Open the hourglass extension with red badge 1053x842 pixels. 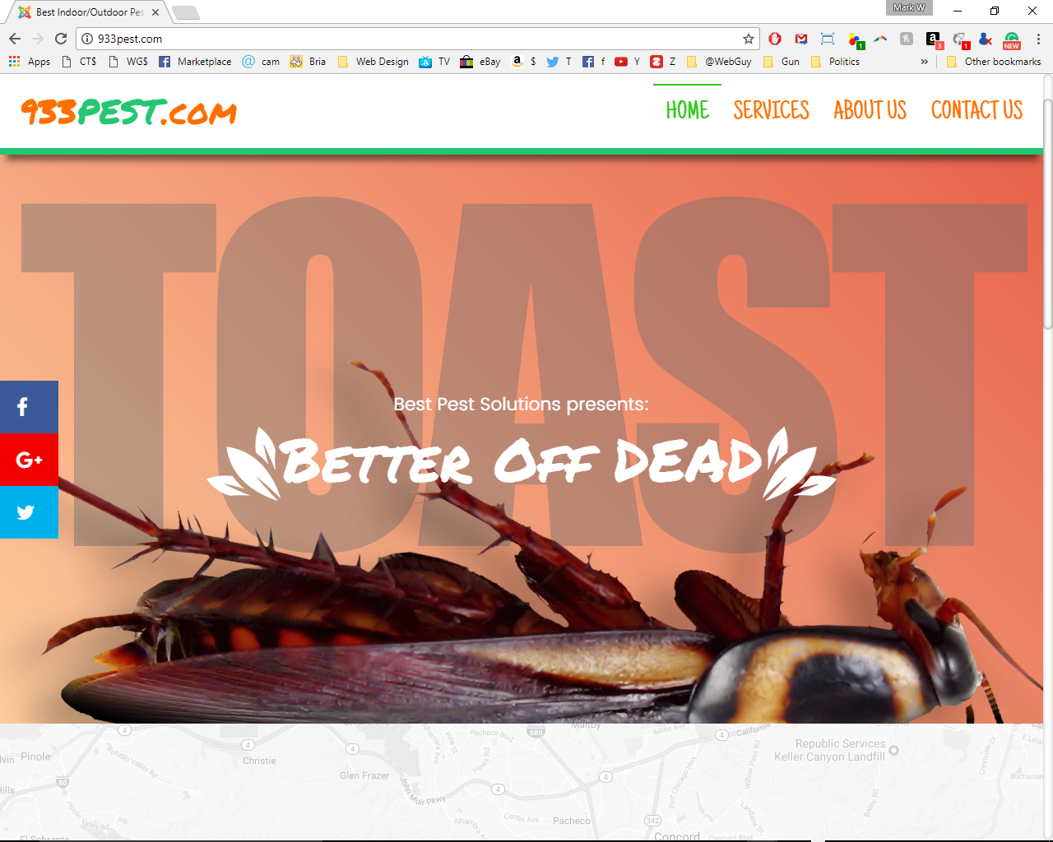click(x=960, y=39)
